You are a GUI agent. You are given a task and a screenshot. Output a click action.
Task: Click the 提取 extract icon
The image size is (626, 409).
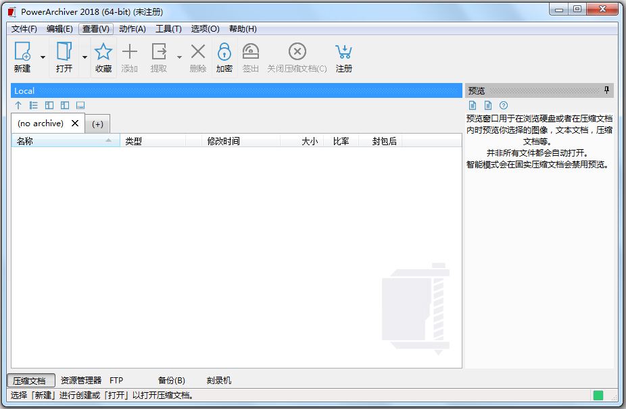[x=159, y=51]
